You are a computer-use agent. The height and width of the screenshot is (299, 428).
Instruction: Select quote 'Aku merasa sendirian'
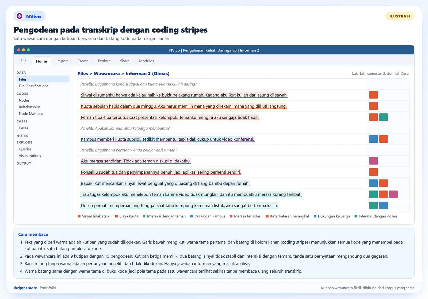(x=136, y=161)
